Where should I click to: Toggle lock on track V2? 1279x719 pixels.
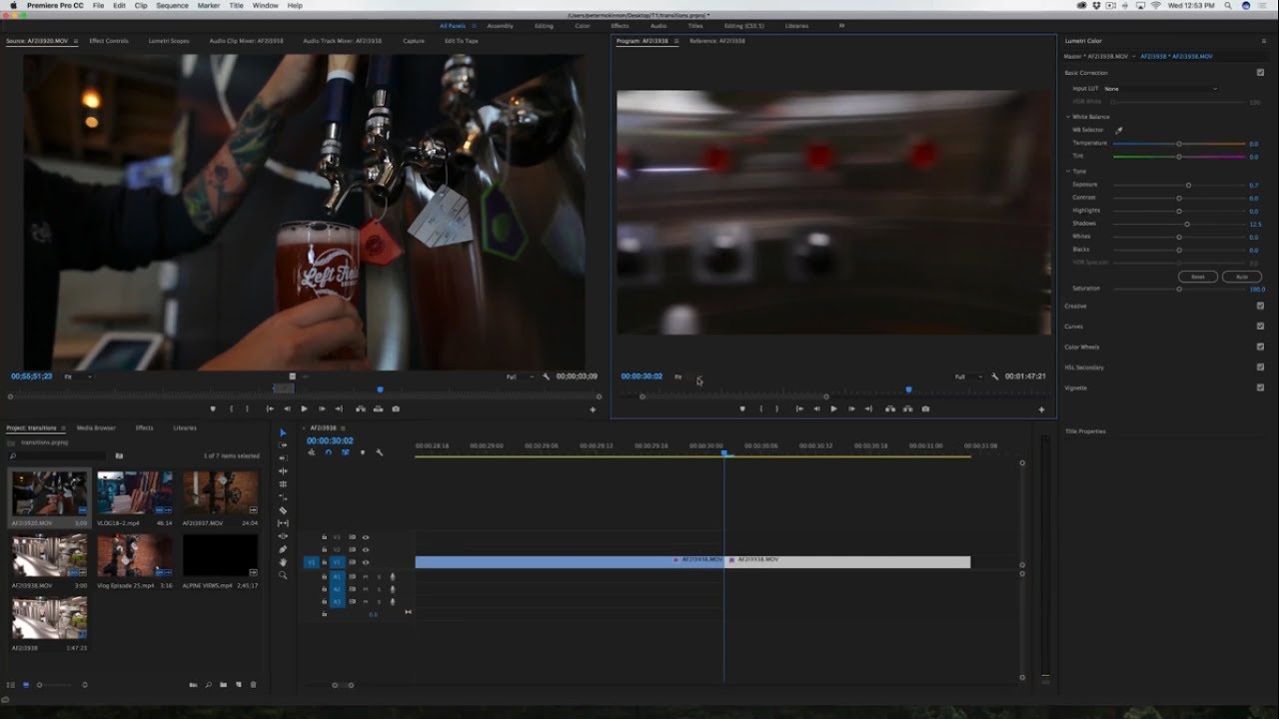(324, 549)
